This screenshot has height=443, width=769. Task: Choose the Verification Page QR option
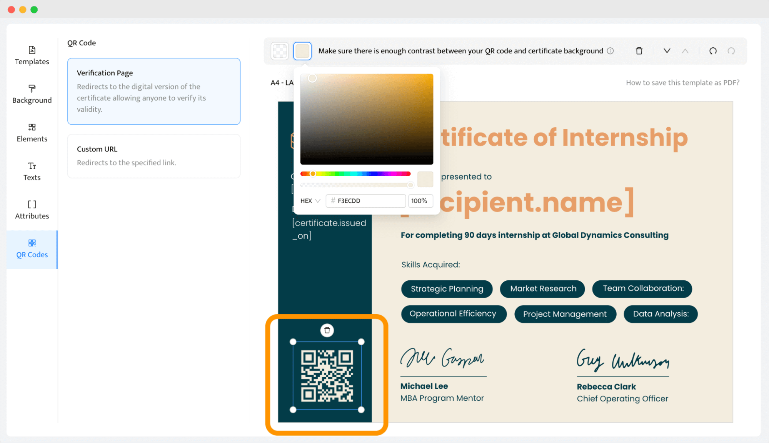(154, 91)
